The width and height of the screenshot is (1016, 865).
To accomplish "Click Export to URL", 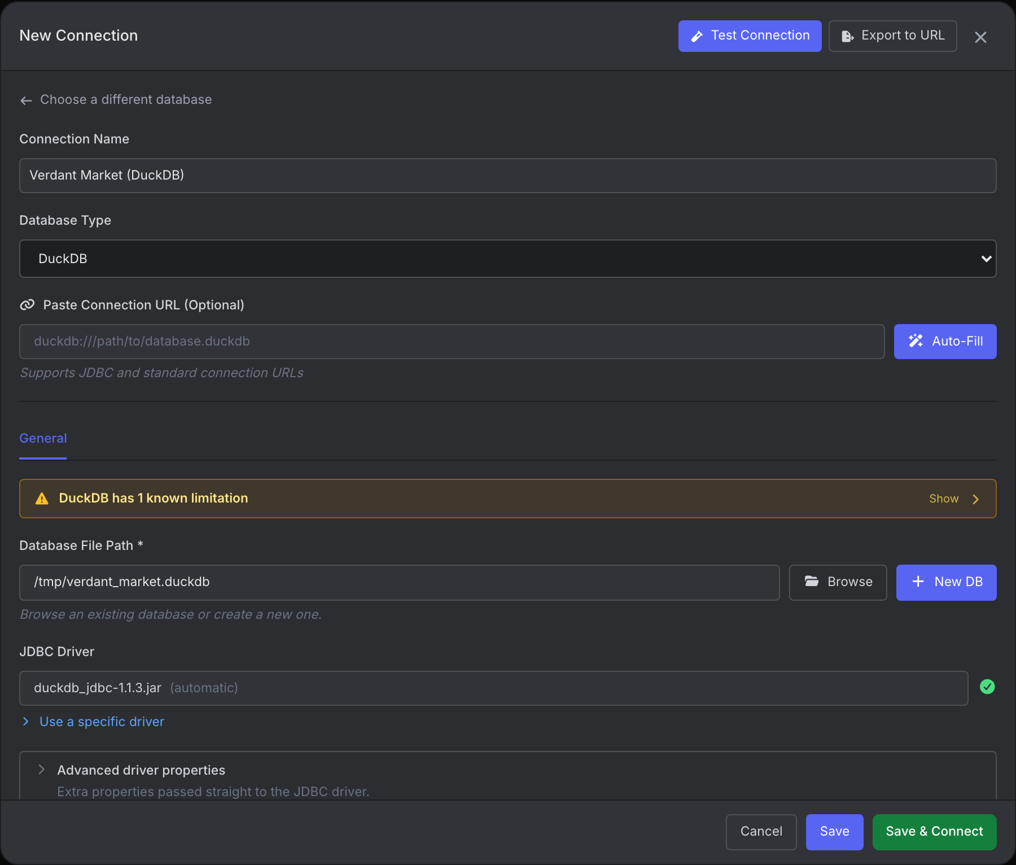I will [892, 36].
